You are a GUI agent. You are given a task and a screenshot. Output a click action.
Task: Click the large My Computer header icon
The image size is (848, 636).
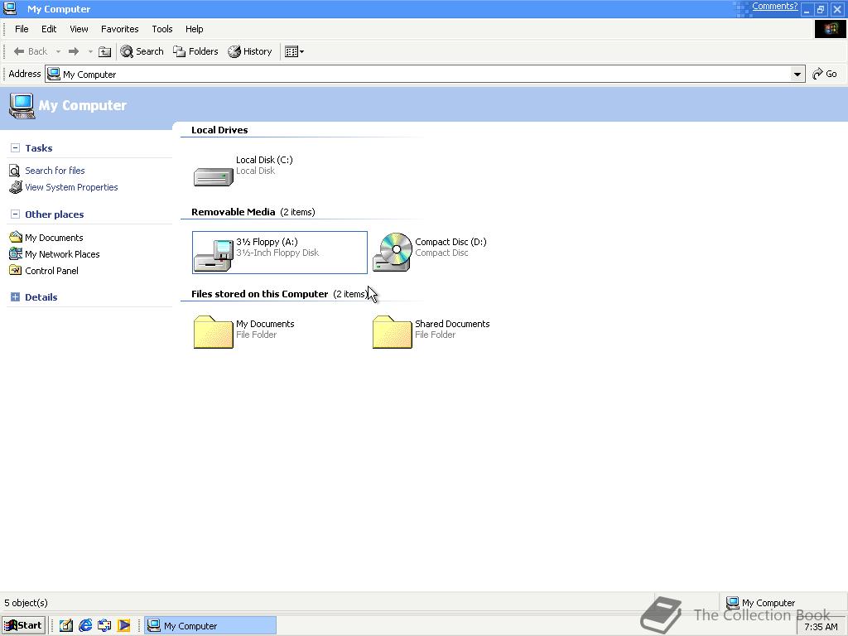pyautogui.click(x=22, y=105)
